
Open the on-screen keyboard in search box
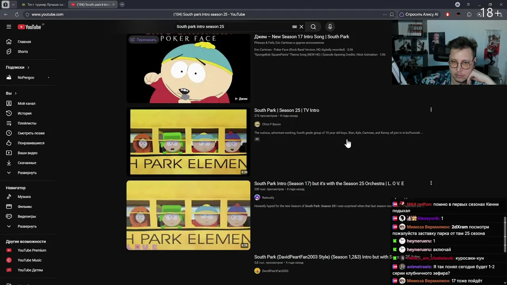coord(294,27)
